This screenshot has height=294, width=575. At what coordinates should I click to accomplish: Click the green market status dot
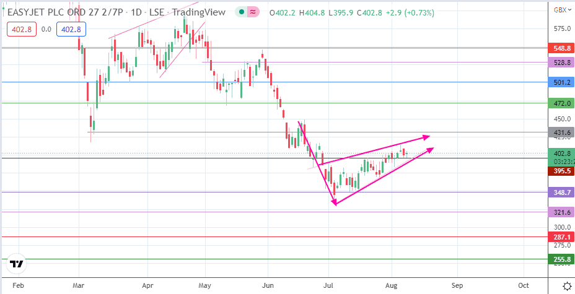pyautogui.click(x=241, y=12)
